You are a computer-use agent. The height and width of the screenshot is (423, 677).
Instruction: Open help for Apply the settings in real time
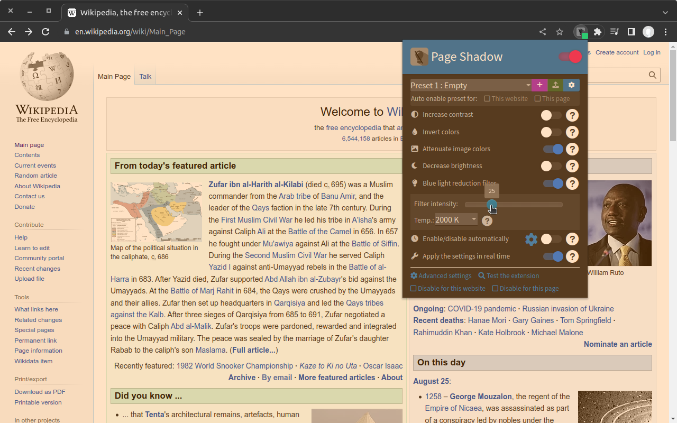coord(572,257)
